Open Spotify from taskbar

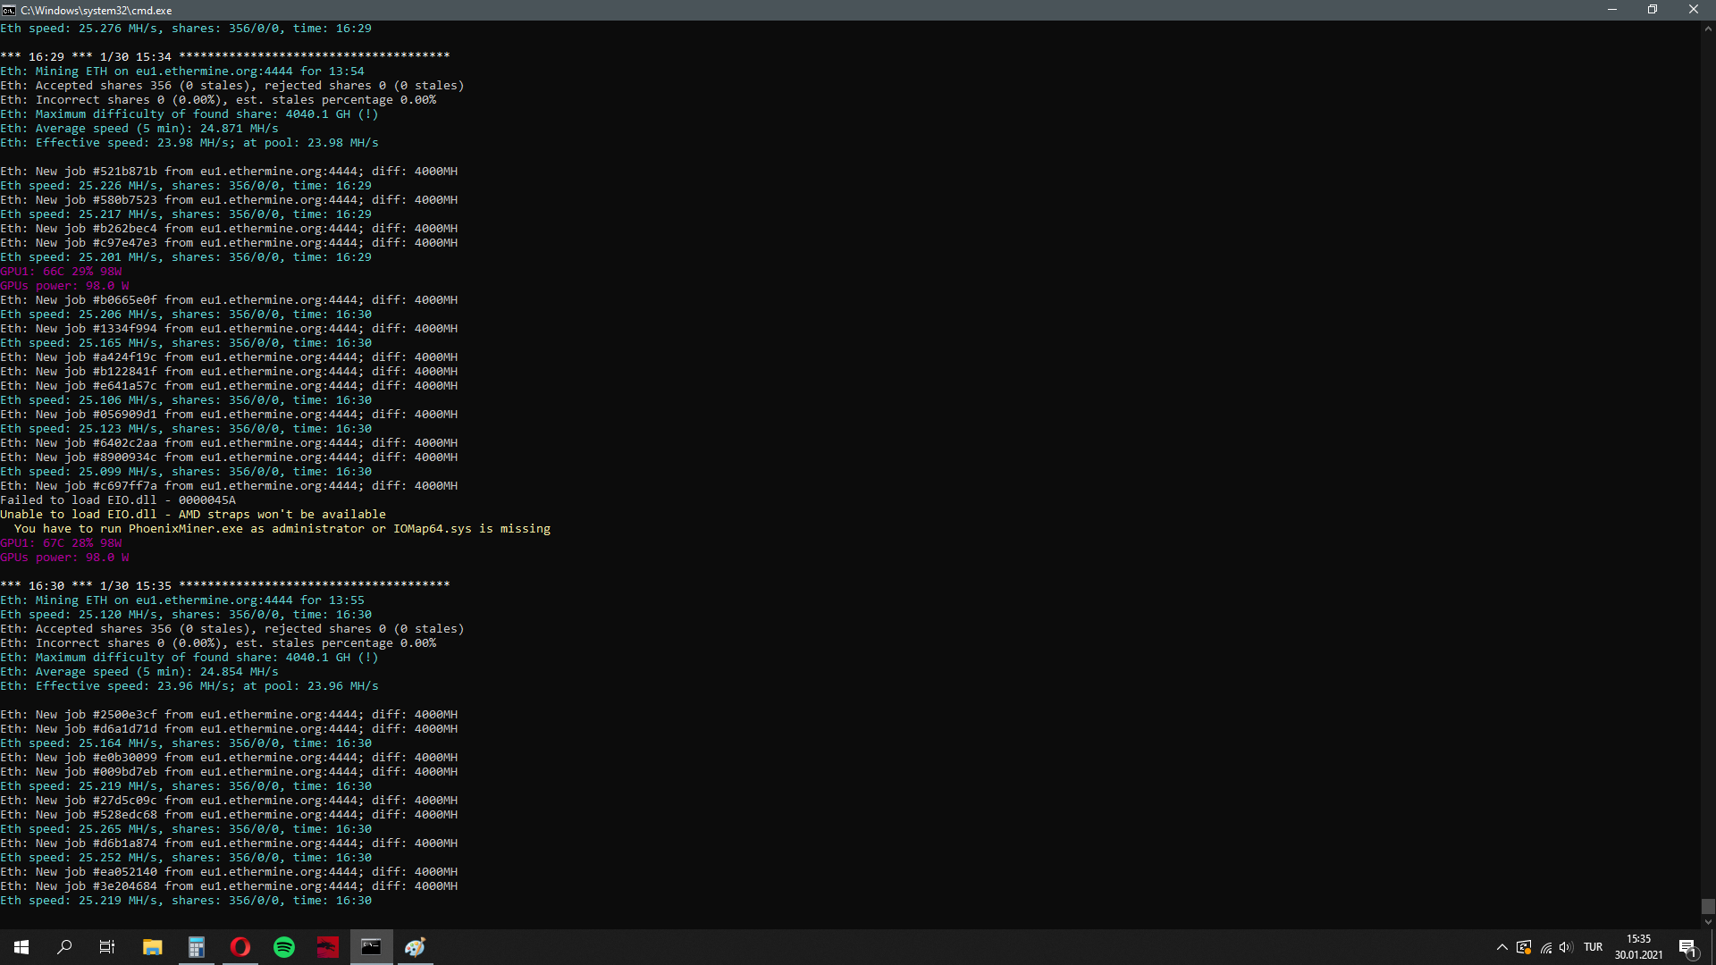[x=284, y=947]
